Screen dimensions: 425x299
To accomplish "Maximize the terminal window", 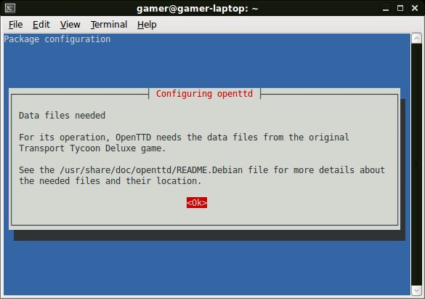I will (400, 8).
